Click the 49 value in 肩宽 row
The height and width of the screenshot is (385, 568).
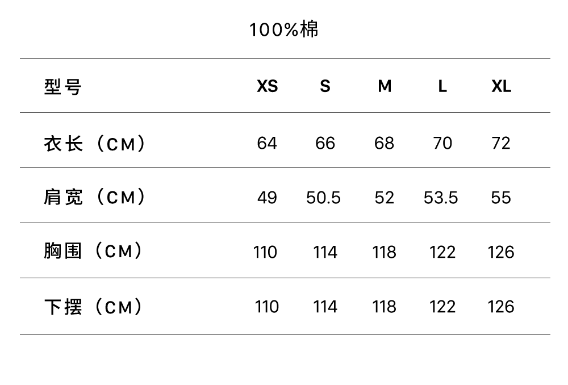click(x=267, y=198)
